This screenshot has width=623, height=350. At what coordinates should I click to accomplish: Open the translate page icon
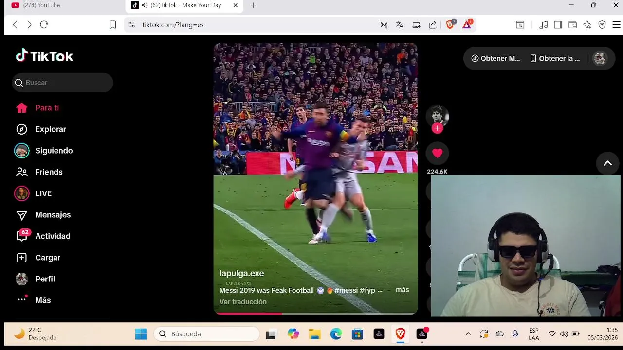(x=400, y=25)
